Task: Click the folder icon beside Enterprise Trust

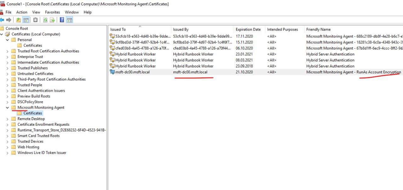Action: pos(14,57)
